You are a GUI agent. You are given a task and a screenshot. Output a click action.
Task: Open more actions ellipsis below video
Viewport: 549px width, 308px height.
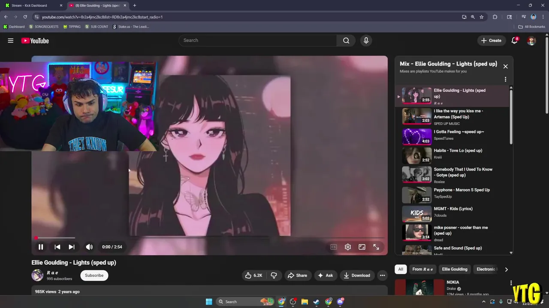tap(383, 275)
